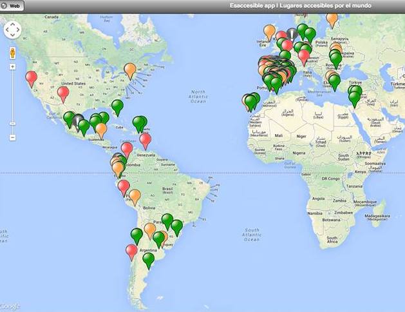The width and height of the screenshot is (405, 312).
Task: Click the zoom slider handle
Action: pyautogui.click(x=12, y=124)
